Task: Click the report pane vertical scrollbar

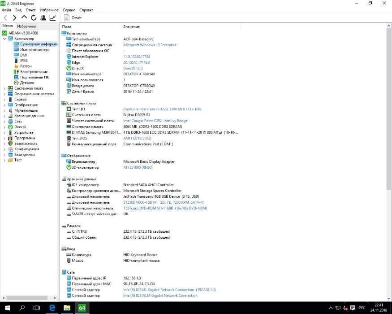Action: 389,109
